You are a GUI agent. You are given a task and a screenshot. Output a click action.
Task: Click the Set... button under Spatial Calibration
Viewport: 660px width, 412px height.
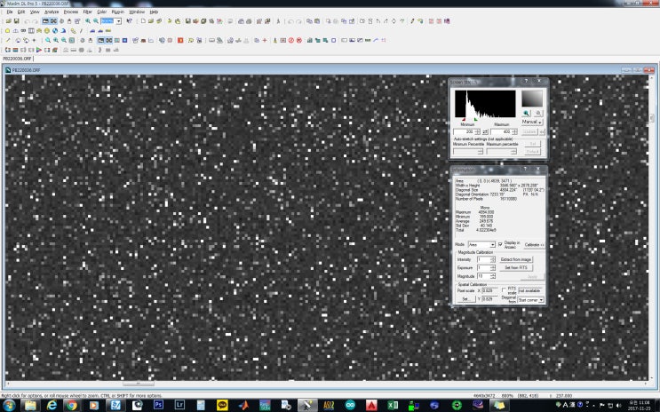[x=466, y=299]
